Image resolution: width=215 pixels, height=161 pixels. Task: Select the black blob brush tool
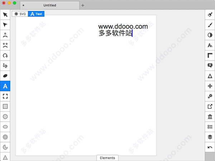tap(5, 76)
